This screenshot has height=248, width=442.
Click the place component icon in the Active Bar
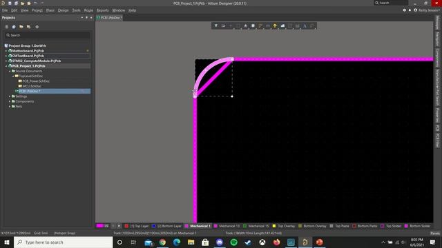(253, 26)
